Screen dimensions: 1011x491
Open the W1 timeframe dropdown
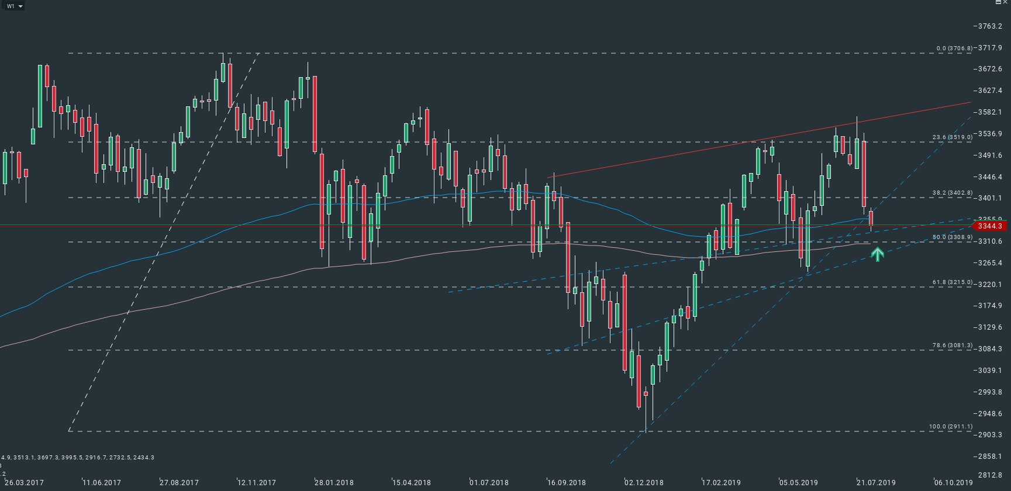pyautogui.click(x=14, y=6)
